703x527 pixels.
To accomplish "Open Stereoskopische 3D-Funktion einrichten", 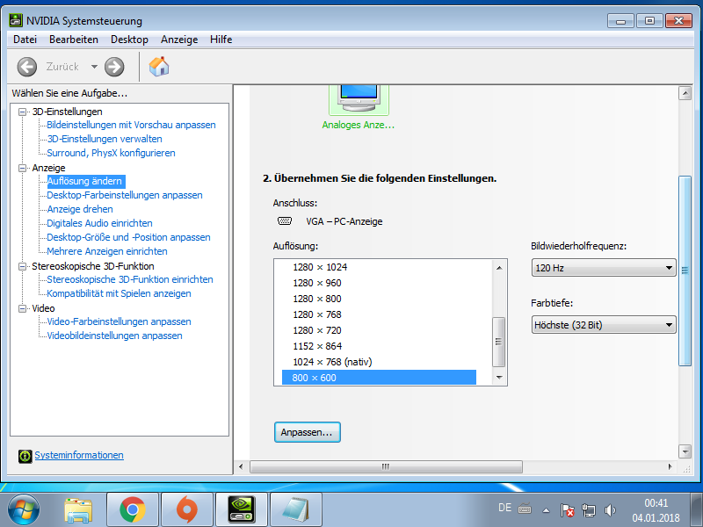I will point(130,279).
